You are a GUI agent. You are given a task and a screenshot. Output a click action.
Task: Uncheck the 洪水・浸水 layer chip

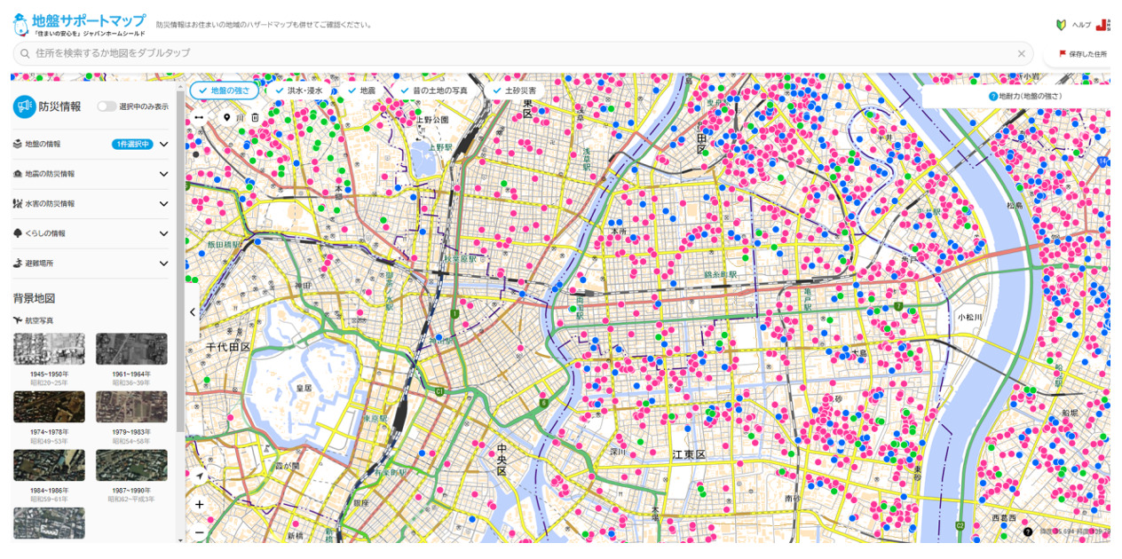(x=299, y=91)
